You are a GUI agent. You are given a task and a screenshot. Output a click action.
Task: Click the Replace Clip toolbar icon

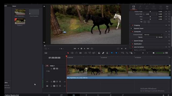coord(94,53)
